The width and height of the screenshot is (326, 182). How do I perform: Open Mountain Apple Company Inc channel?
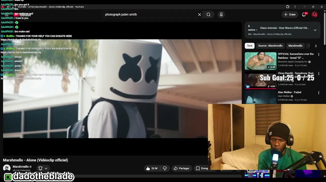pos(293,62)
